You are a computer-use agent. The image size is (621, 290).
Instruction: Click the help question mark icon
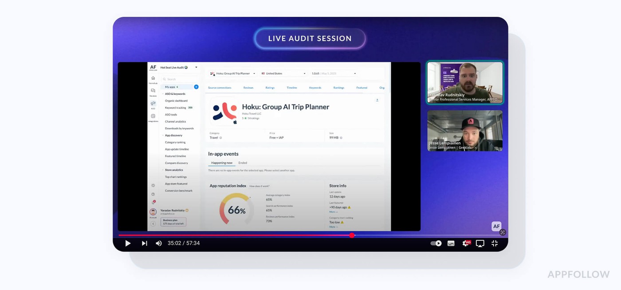[153, 194]
